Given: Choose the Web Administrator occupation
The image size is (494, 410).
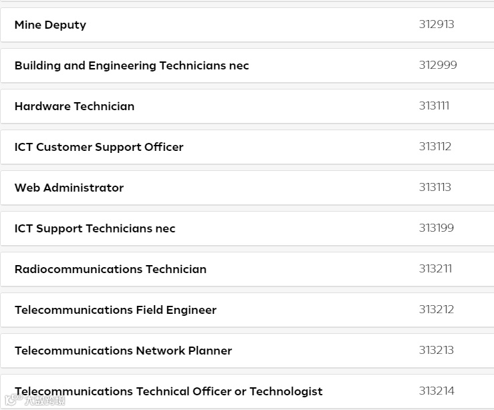Looking at the screenshot, I should click(69, 188).
